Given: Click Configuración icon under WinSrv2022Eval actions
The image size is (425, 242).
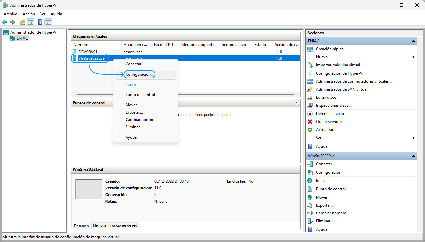Looking at the screenshot, I should point(310,172).
